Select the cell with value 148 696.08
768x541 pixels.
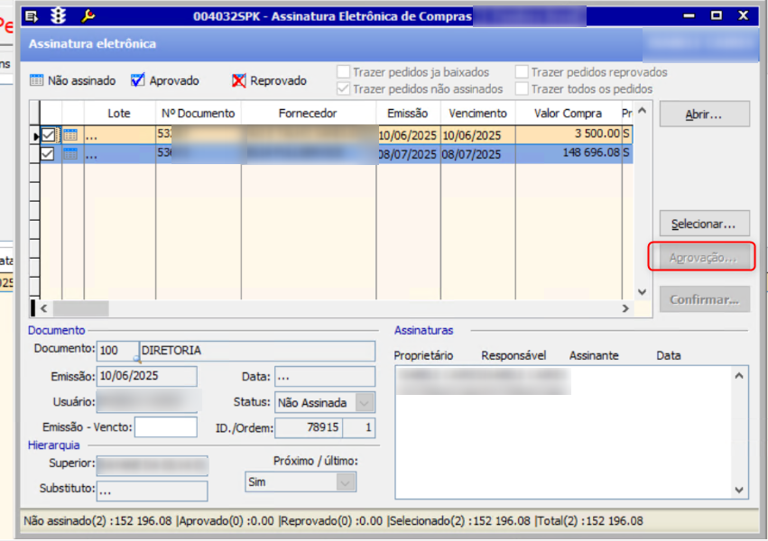coord(569,153)
